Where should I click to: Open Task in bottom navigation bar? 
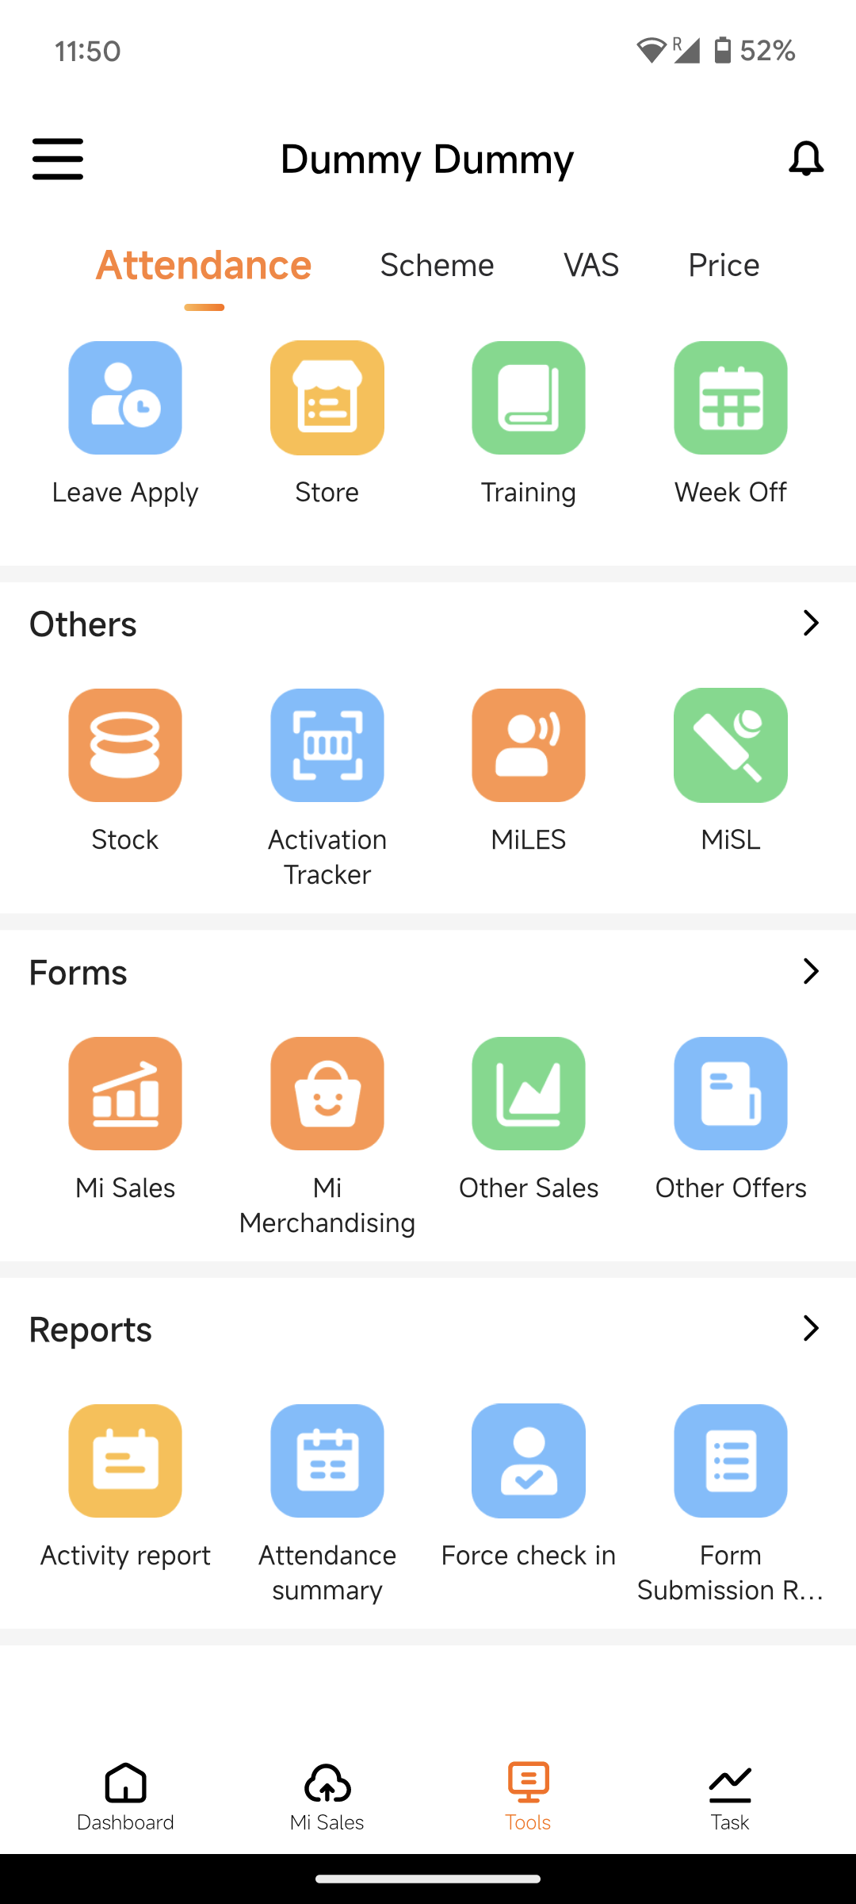730,1796
